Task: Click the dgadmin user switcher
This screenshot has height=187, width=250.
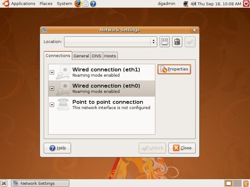Action: click(x=167, y=3)
